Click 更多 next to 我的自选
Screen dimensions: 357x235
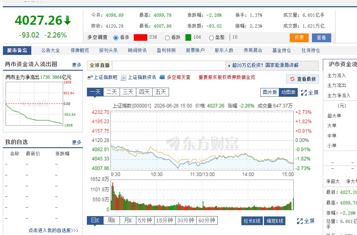coord(77,143)
